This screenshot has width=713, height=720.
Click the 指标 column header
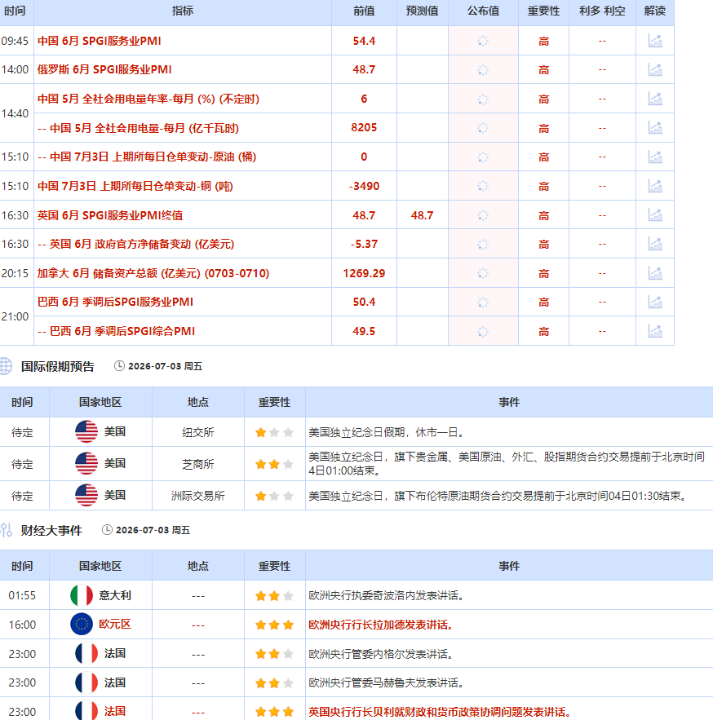(x=183, y=11)
